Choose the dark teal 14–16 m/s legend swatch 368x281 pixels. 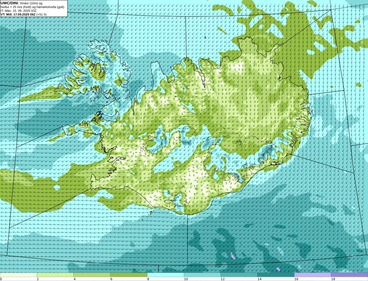click(276, 275)
